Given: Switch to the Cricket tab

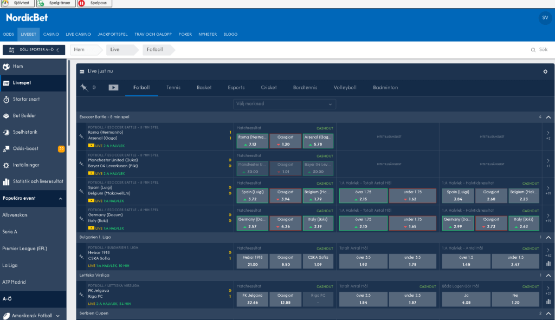Looking at the screenshot, I should 269,88.
